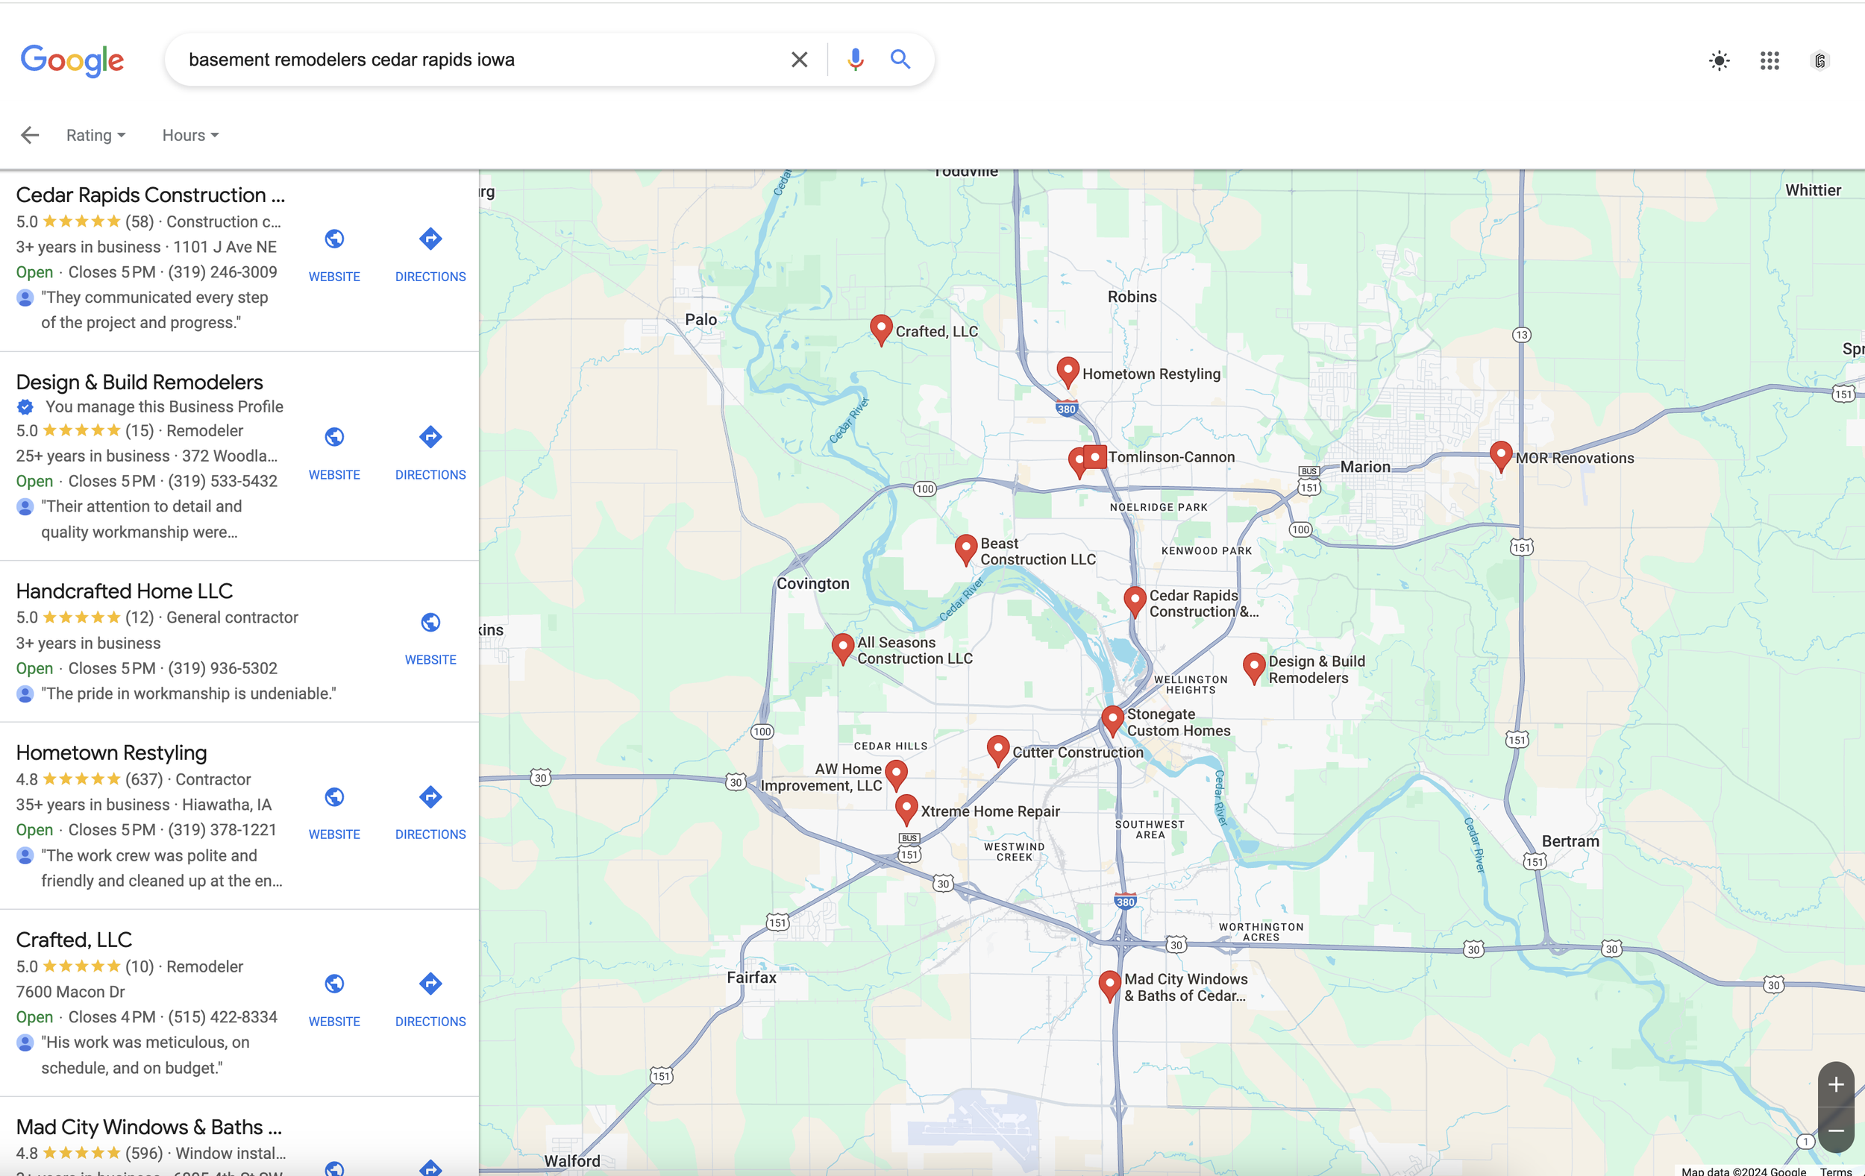The width and height of the screenshot is (1865, 1176).
Task: Click the MOR Renovations map pin
Action: click(1500, 454)
